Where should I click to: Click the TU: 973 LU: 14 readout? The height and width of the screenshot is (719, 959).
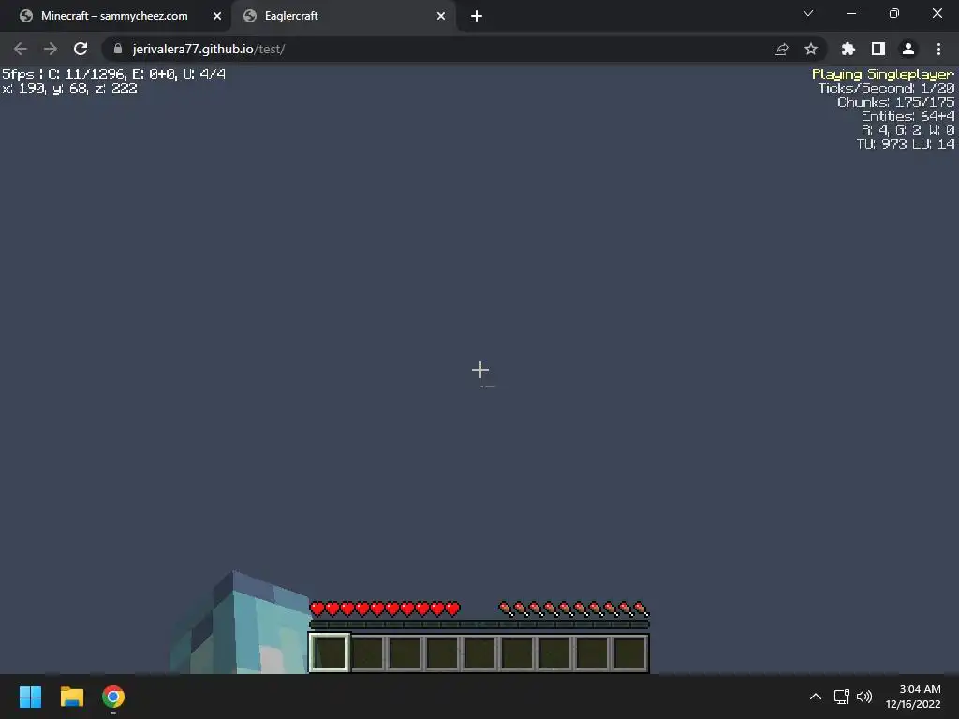coord(906,144)
